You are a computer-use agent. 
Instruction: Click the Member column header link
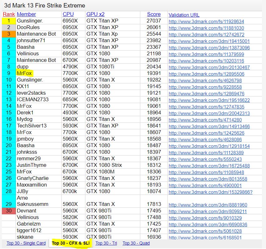point(26,14)
